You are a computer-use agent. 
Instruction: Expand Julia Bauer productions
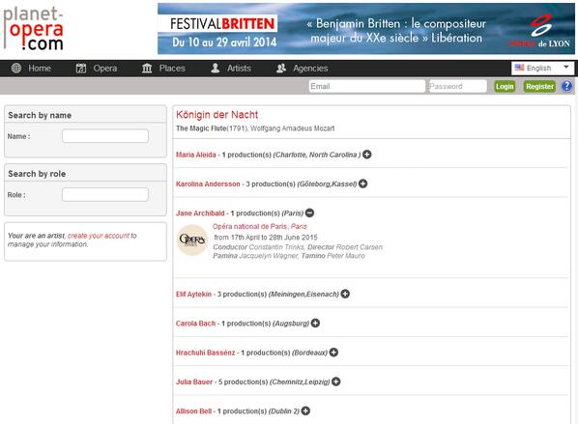pos(335,382)
